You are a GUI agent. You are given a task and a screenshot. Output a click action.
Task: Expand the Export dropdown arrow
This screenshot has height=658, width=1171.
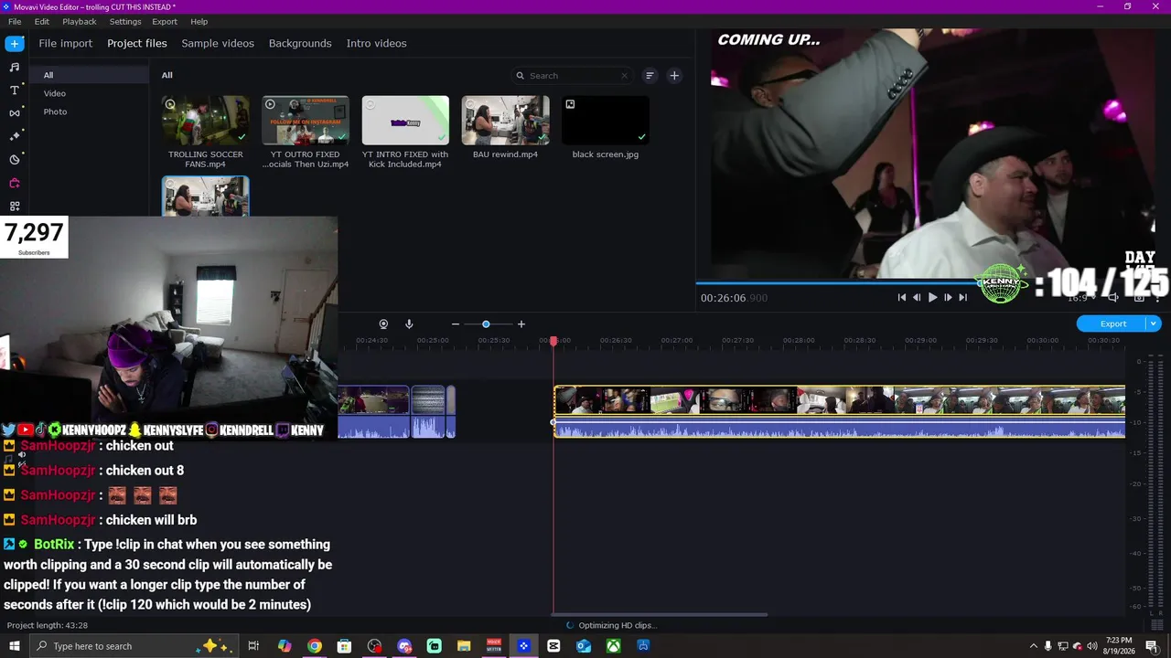coord(1154,324)
